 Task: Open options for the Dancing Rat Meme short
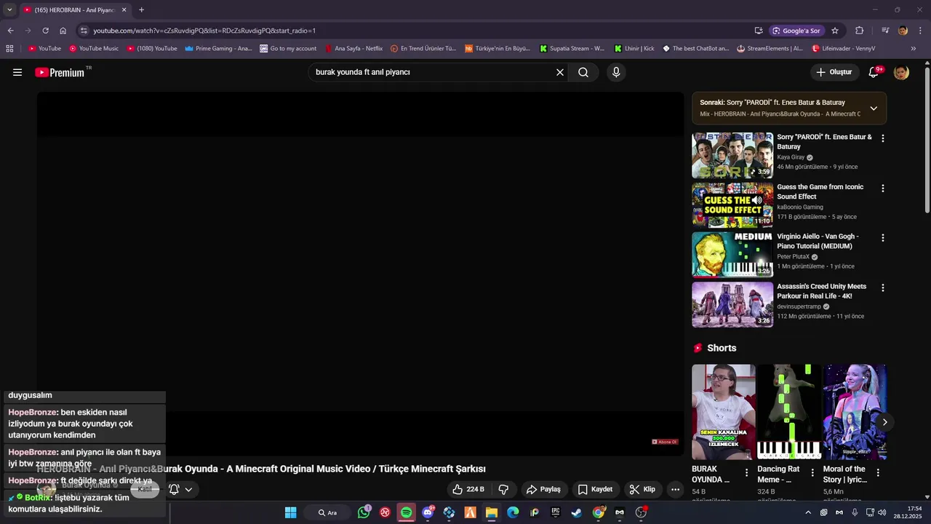click(x=812, y=472)
